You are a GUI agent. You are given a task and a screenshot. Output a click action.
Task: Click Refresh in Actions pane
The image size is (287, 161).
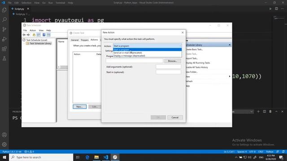click(189, 81)
